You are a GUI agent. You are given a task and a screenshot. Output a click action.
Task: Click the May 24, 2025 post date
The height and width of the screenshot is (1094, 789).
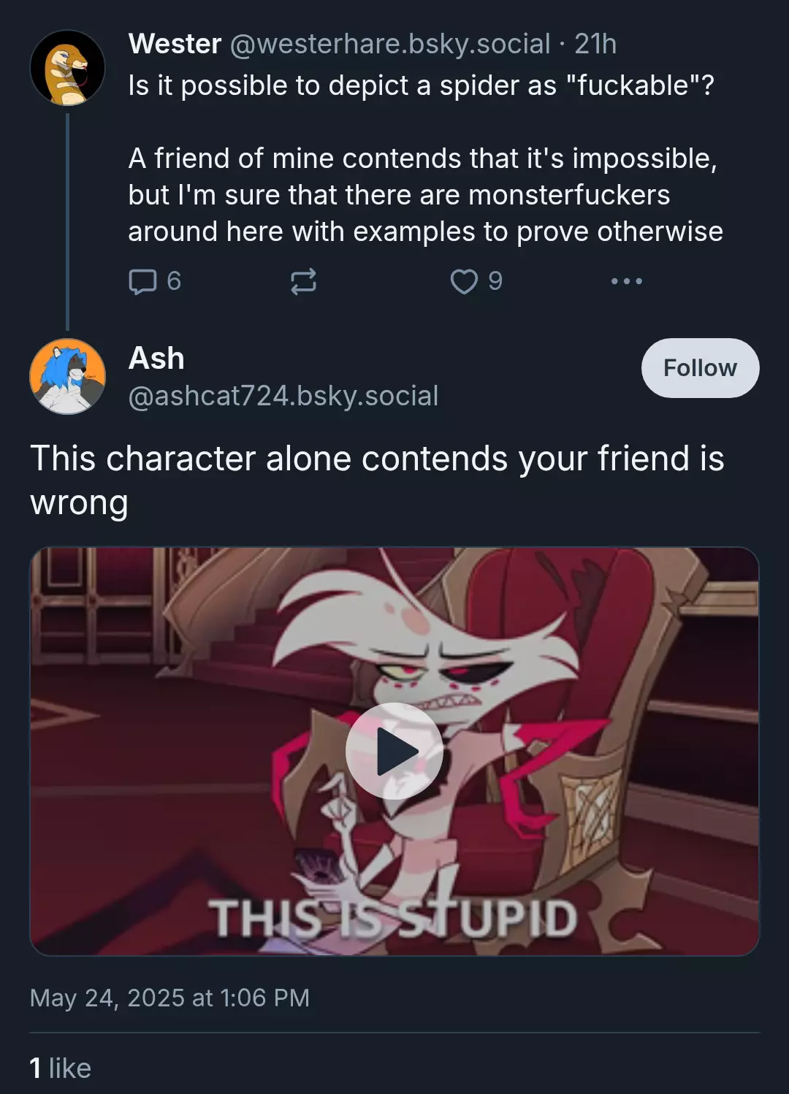[169, 998]
